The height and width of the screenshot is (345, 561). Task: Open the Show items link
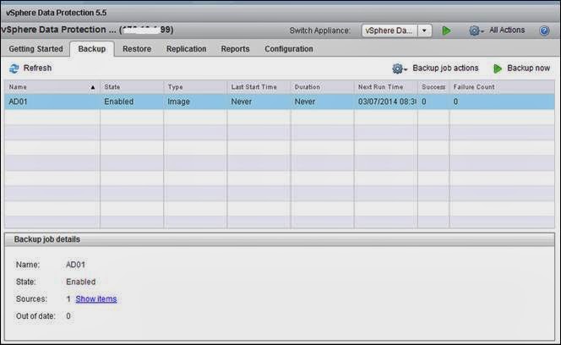96,298
